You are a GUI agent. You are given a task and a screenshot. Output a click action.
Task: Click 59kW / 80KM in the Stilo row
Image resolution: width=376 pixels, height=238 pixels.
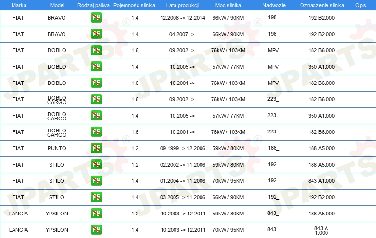tap(228, 165)
